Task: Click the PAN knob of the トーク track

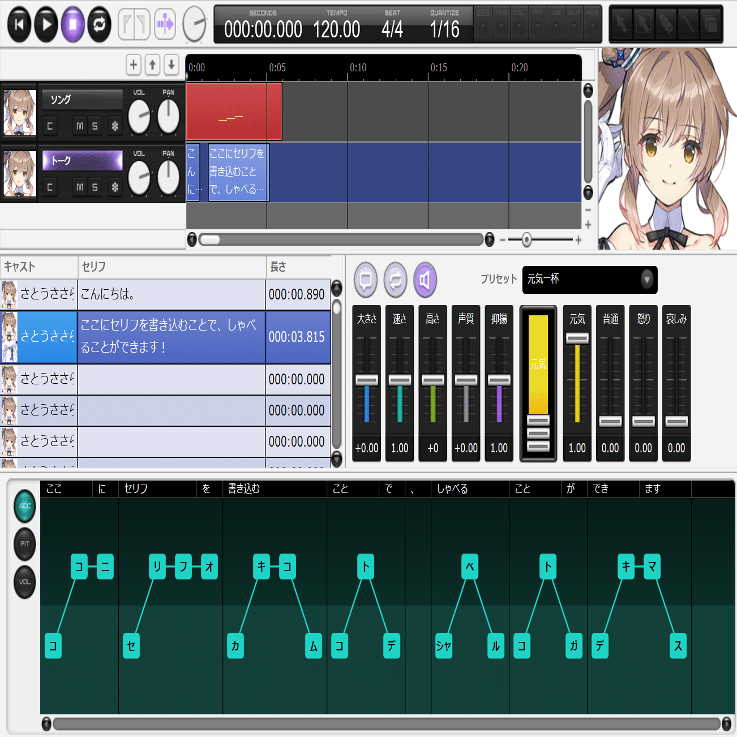Action: (168, 178)
